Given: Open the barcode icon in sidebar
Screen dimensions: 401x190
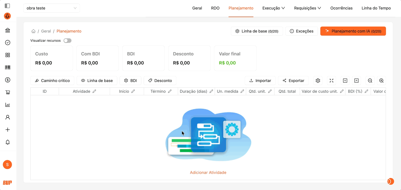Looking at the screenshot, I should [8, 68].
